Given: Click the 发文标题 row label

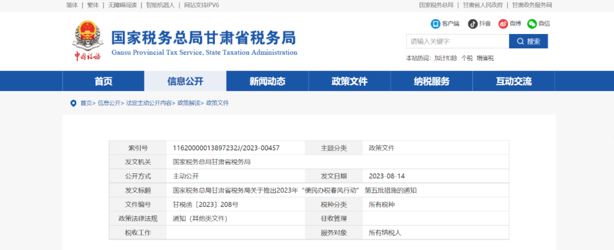Looking at the screenshot, I should 138,190.
